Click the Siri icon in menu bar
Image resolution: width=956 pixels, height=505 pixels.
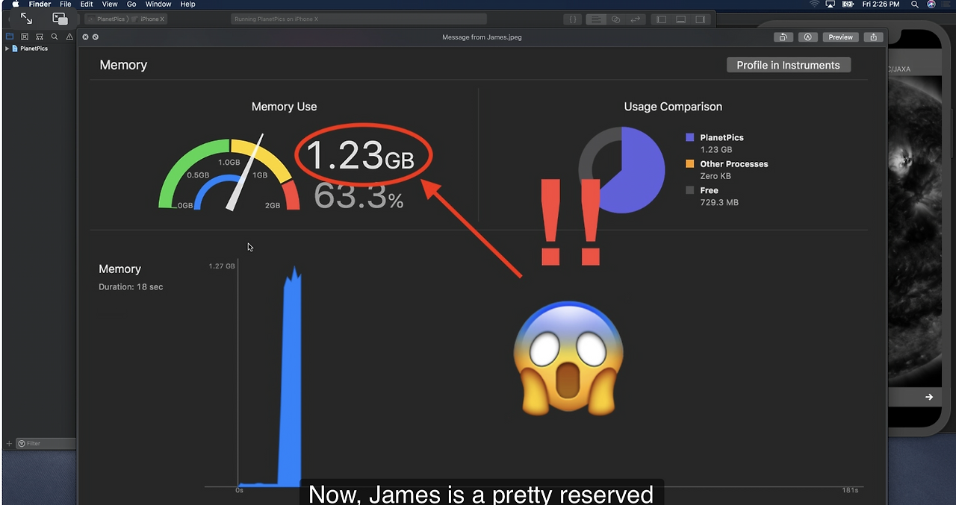pyautogui.click(x=931, y=4)
